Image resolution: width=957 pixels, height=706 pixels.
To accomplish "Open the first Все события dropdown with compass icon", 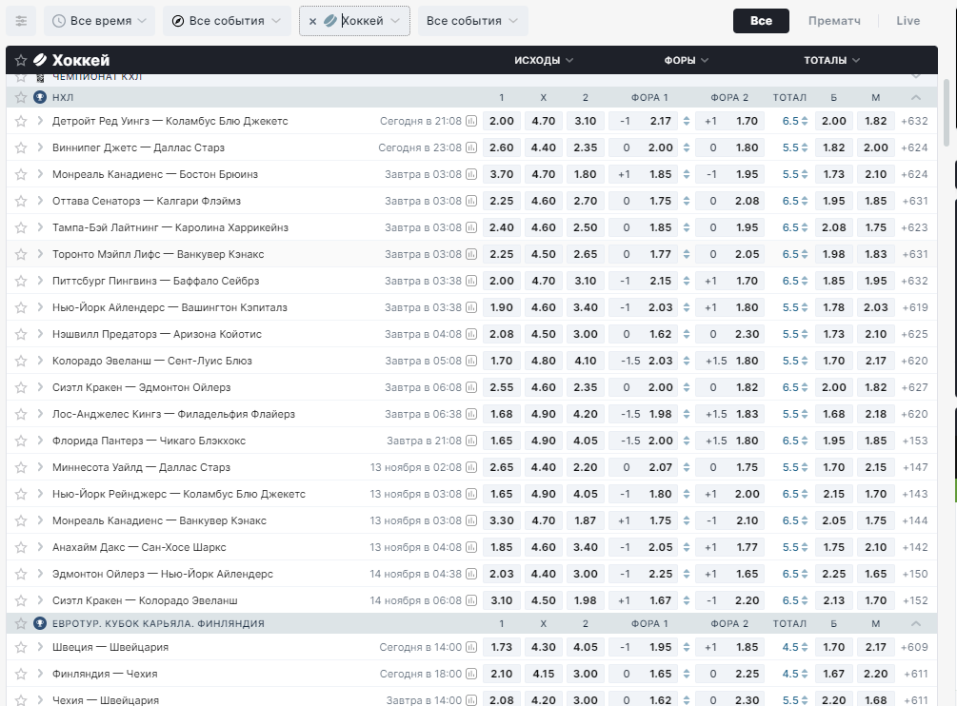I will (x=227, y=21).
